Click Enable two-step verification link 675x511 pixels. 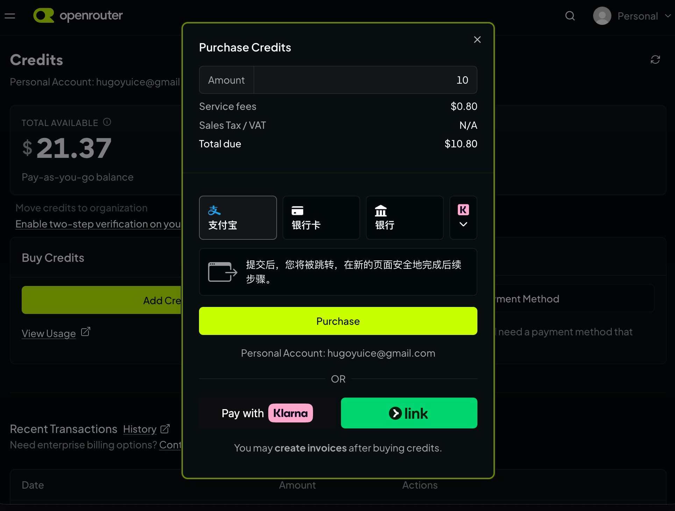click(98, 224)
